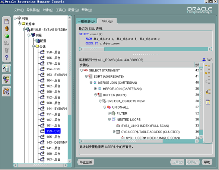Click the SQL icon of SELECT STATEMENT
The image size is (219, 170).
(86, 70)
